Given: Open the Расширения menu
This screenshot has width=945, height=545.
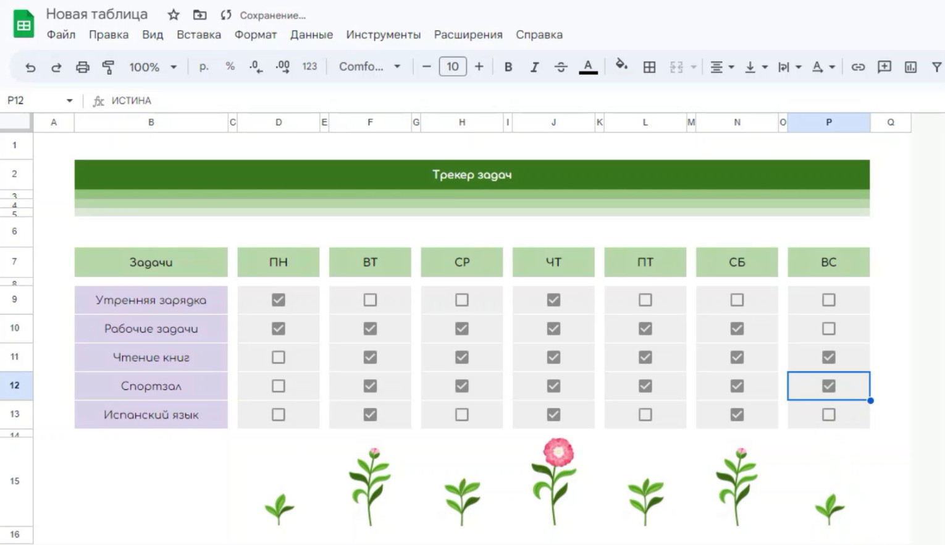Looking at the screenshot, I should coord(468,35).
